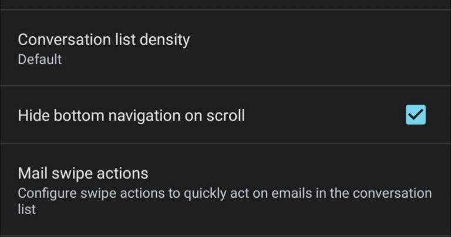The image size is (451, 237).
Task: Click the Default density value text
Action: tap(40, 59)
